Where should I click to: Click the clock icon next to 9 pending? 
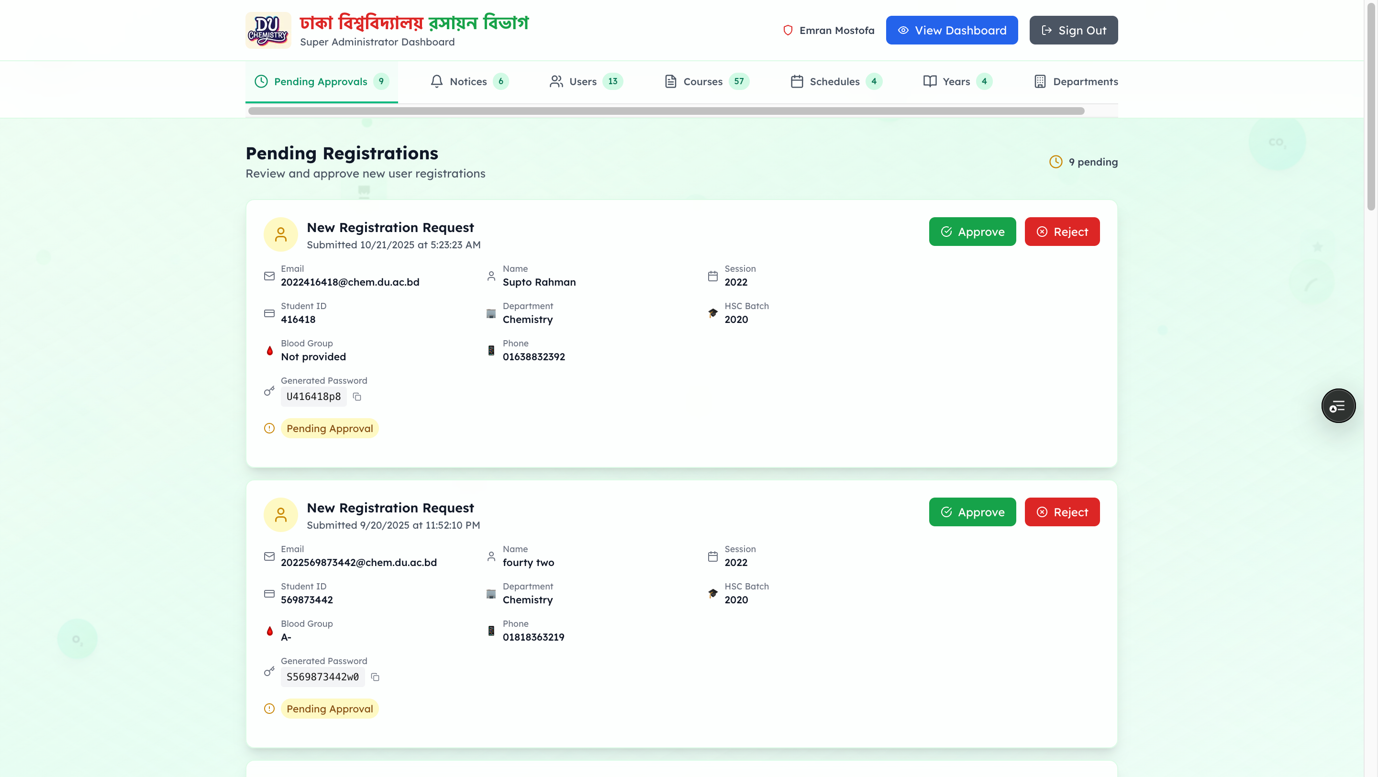coord(1056,162)
